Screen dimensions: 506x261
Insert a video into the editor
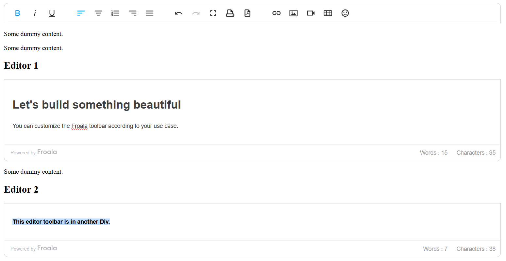click(x=311, y=13)
